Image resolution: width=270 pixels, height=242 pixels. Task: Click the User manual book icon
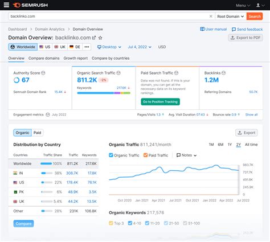click(202, 29)
